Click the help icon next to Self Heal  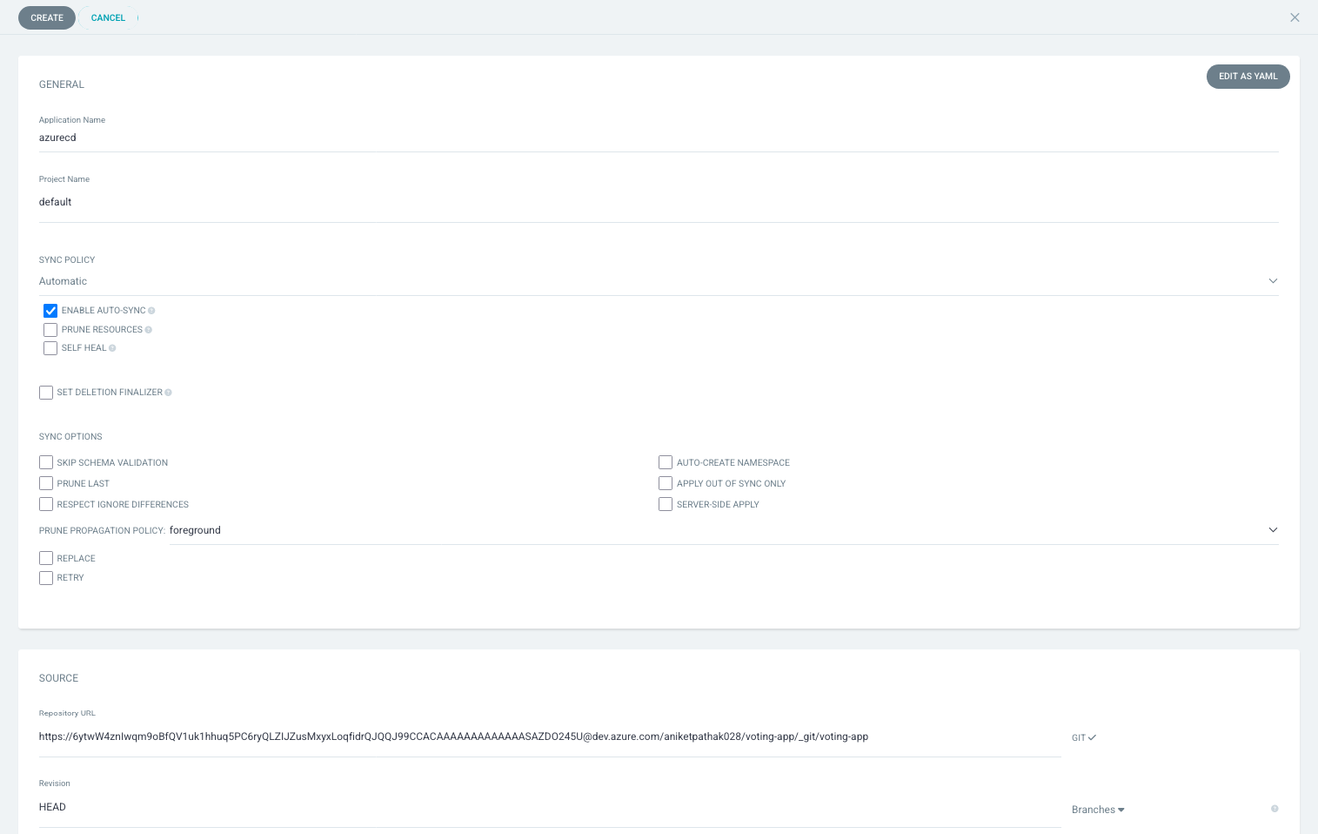(112, 348)
